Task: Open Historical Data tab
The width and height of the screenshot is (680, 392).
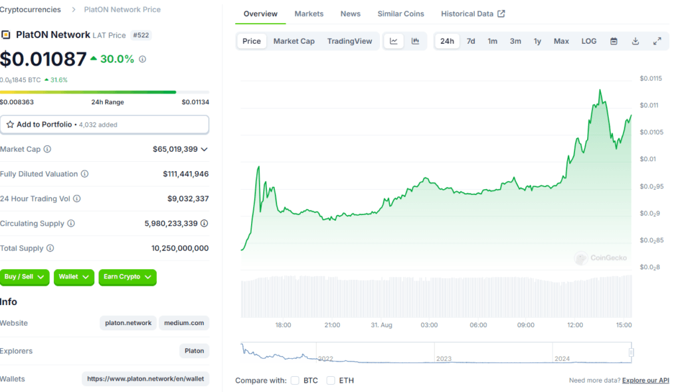Action: pyautogui.click(x=473, y=14)
